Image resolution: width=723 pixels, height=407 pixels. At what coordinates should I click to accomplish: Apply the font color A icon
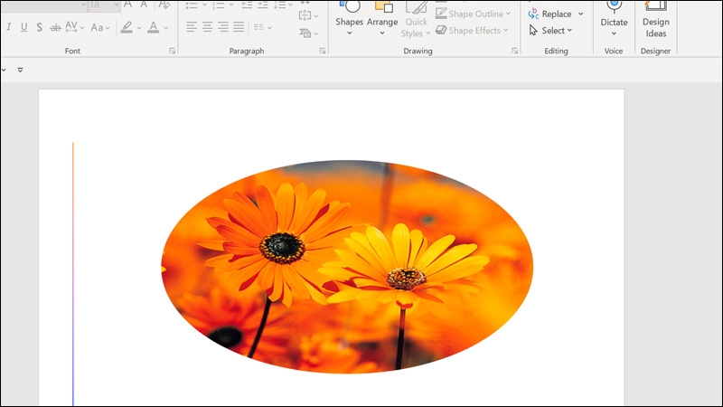coord(154,28)
